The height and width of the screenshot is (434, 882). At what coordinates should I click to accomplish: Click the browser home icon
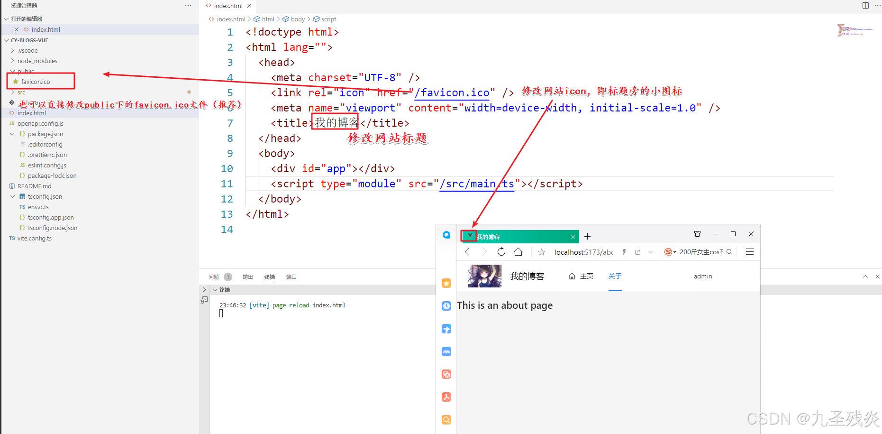[518, 252]
